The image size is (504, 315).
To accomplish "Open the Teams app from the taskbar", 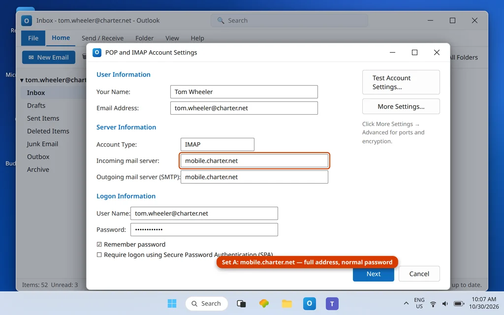I will coord(332,303).
